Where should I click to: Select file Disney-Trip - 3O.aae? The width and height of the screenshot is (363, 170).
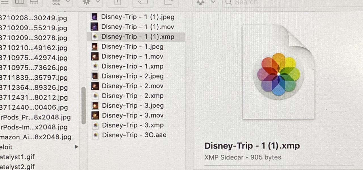tap(134, 135)
